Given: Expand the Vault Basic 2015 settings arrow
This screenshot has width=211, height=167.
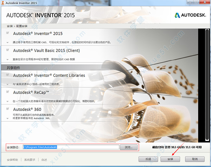Looking at the screenshot, I should 7,60.
